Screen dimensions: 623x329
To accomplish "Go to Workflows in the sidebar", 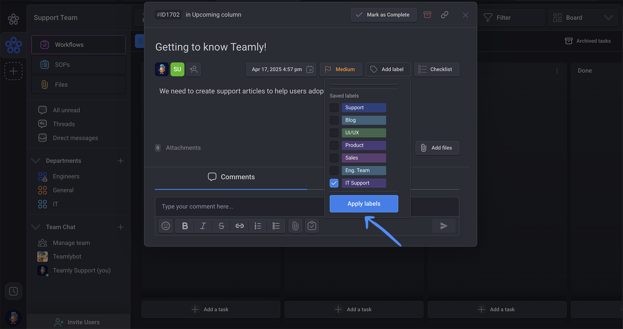I will click(x=78, y=45).
